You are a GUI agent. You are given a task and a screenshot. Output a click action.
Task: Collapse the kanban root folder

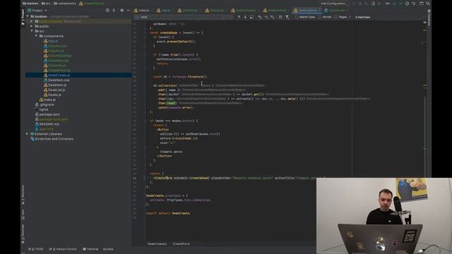pos(28,16)
